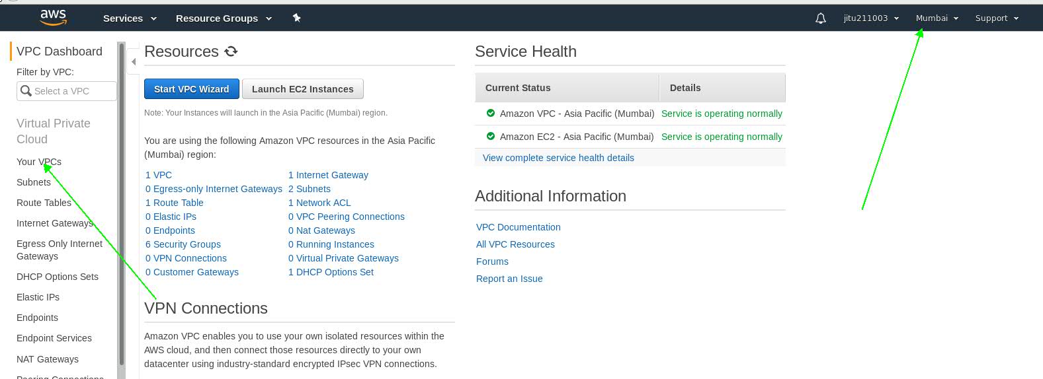Open NAT Gateways in the sidebar
The width and height of the screenshot is (1043, 379).
(x=48, y=359)
